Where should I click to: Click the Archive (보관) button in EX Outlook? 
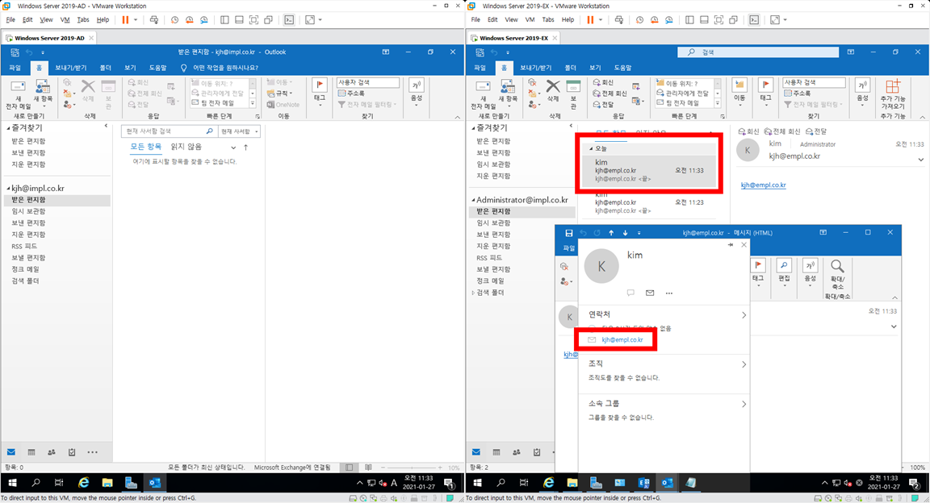[573, 95]
